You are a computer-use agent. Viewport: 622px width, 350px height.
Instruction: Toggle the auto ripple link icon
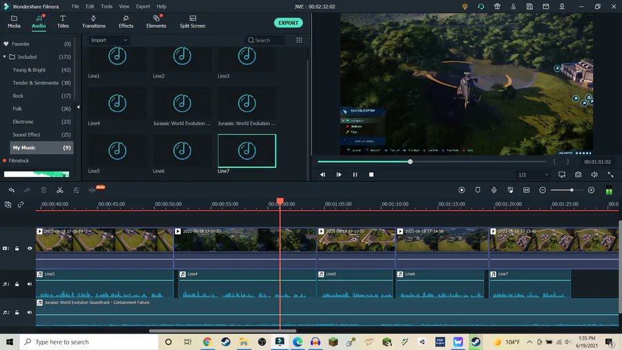pos(21,204)
